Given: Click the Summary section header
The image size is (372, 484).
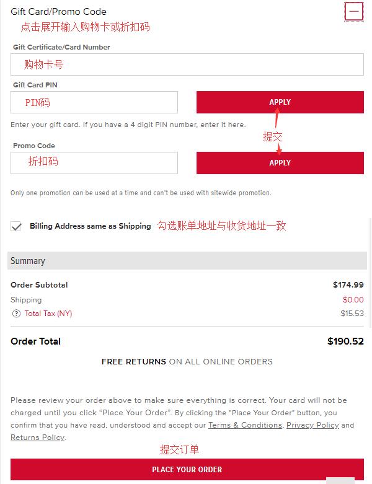Looking at the screenshot, I should 187,260.
